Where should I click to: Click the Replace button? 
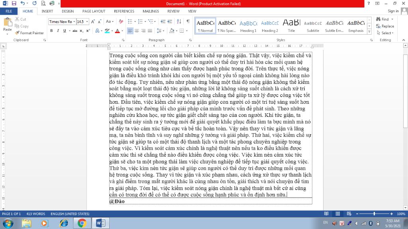click(385, 26)
